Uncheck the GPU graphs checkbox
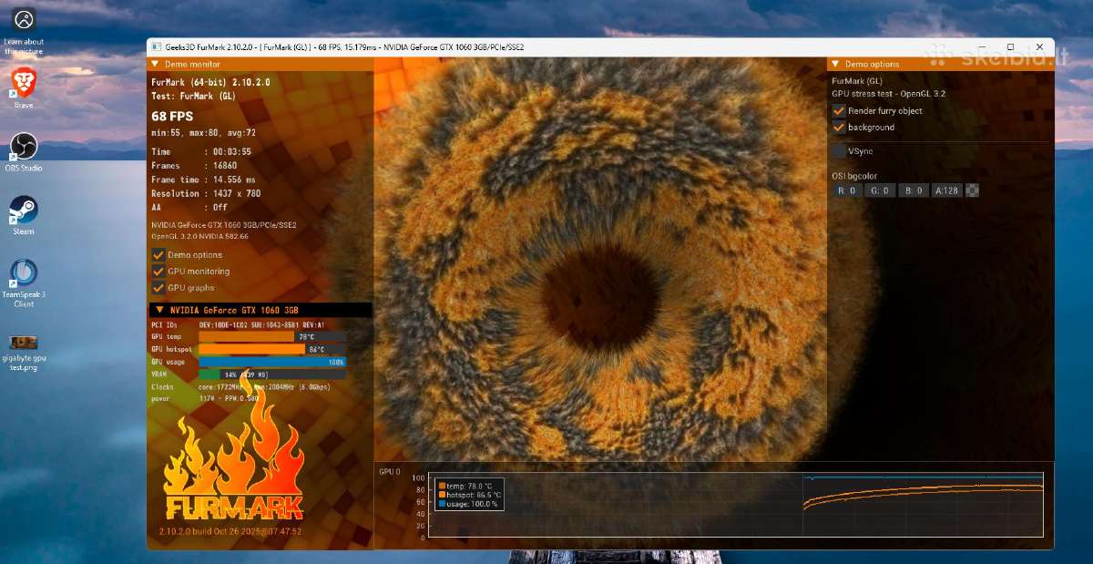 coord(158,288)
